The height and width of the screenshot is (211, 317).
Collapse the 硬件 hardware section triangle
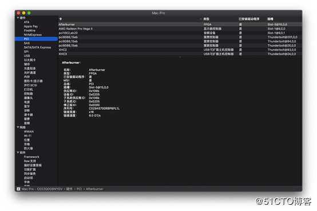tap(18, 18)
